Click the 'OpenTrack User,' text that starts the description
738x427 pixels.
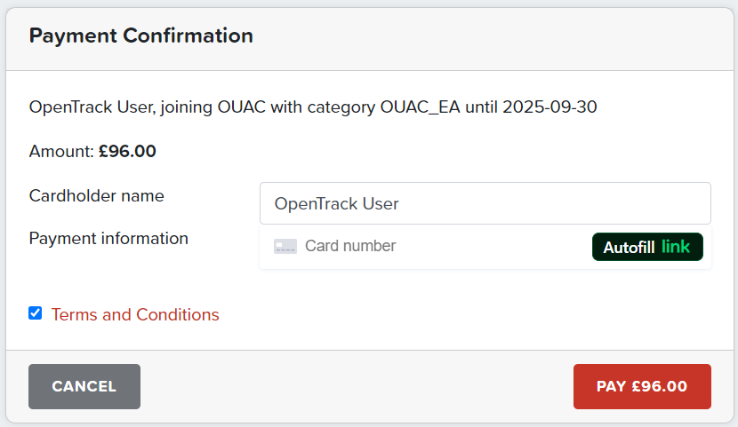92,107
